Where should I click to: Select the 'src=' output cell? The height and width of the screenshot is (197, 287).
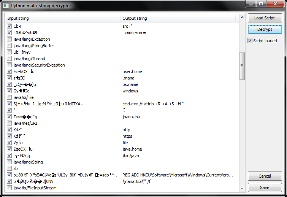pos(127,26)
